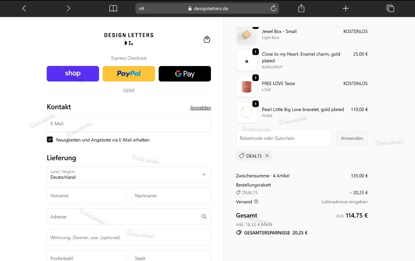
Task: Open the Versand help question icon
Action: click(256, 202)
